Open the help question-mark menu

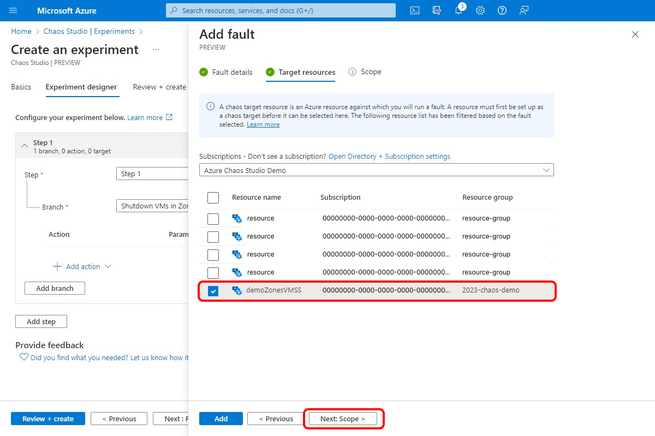tap(502, 10)
